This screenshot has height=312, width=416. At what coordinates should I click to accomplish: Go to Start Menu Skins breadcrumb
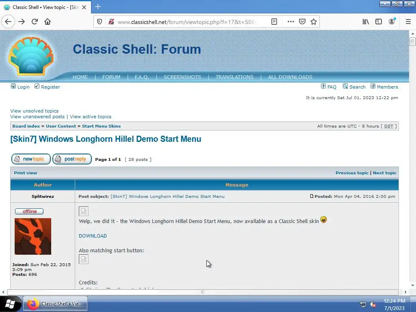(101, 126)
